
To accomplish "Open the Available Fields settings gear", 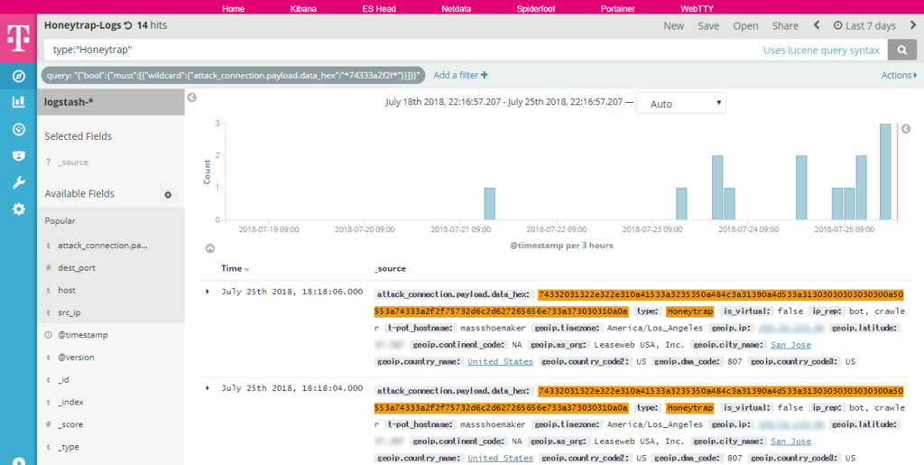I will point(168,194).
